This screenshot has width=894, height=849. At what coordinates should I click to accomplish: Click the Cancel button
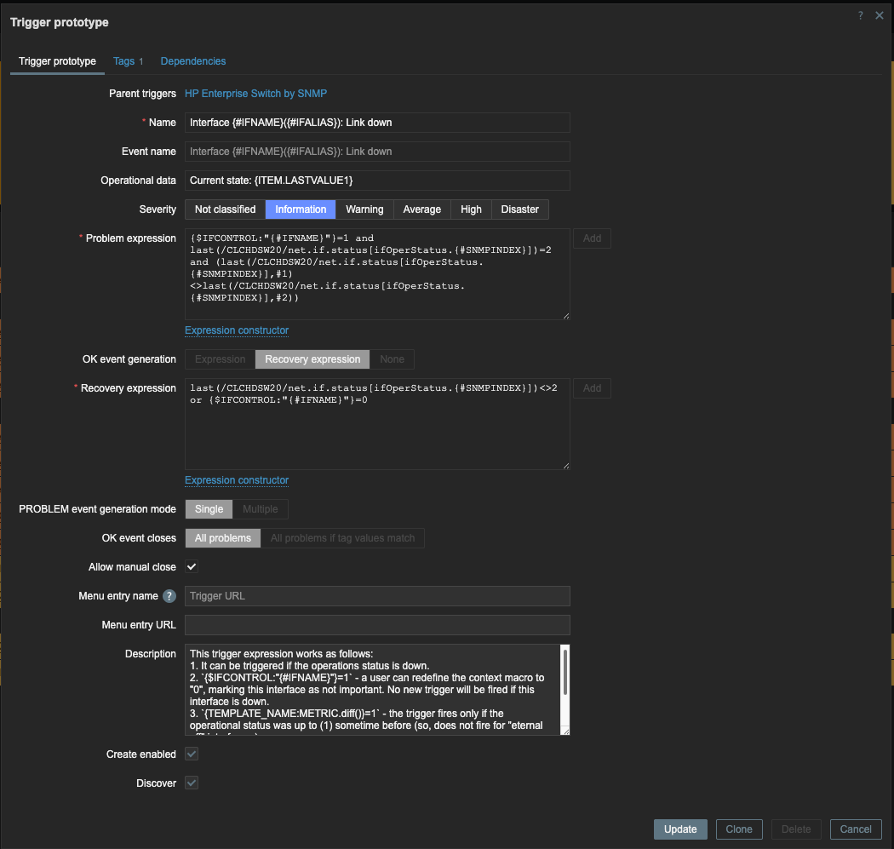[855, 829]
